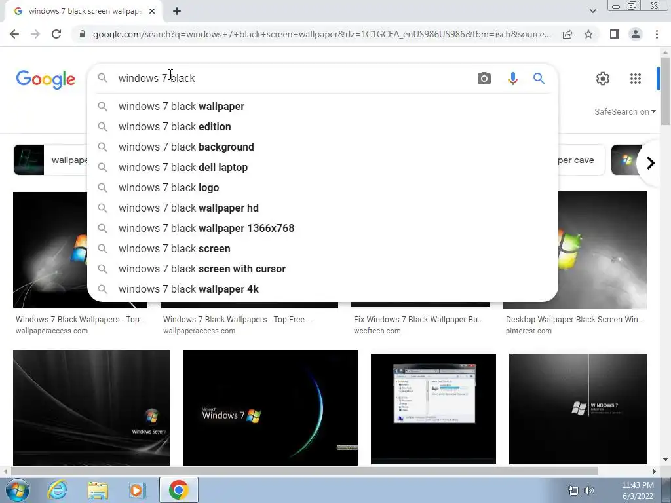
Task: Expand the SafeSearch on dropdown
Action: [x=624, y=111]
